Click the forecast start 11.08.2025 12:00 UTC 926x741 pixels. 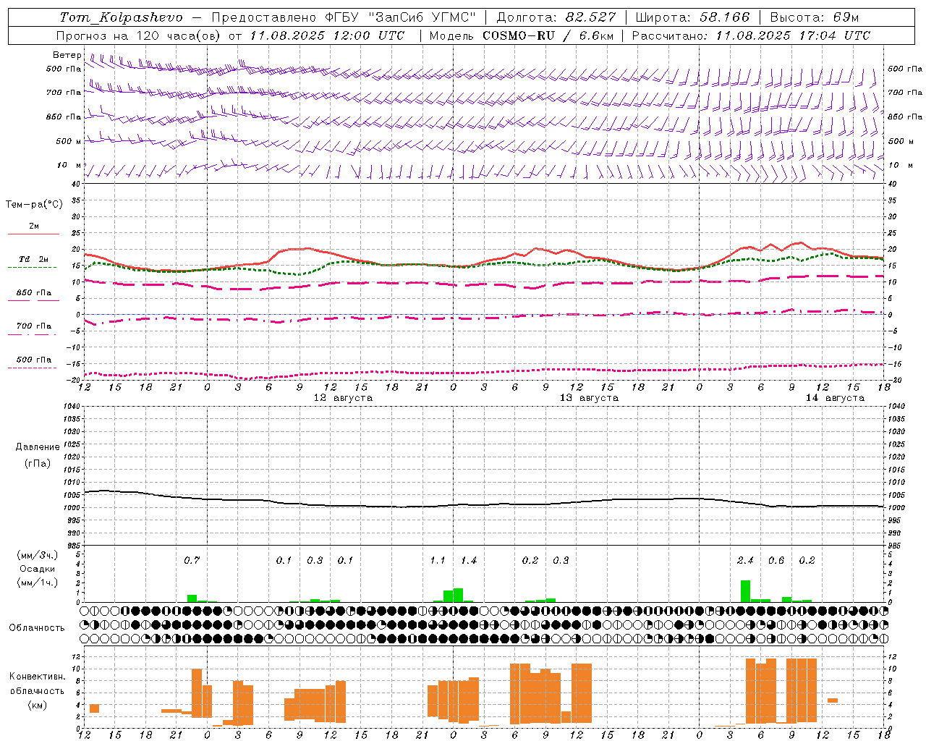327,35
